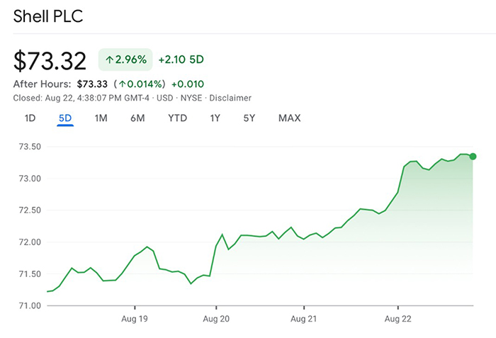The height and width of the screenshot is (338, 496).
Task: Click the 72.00 y-axis label
Action: (30, 242)
